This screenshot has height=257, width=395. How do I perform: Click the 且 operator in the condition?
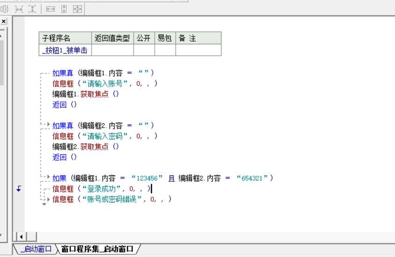172,178
